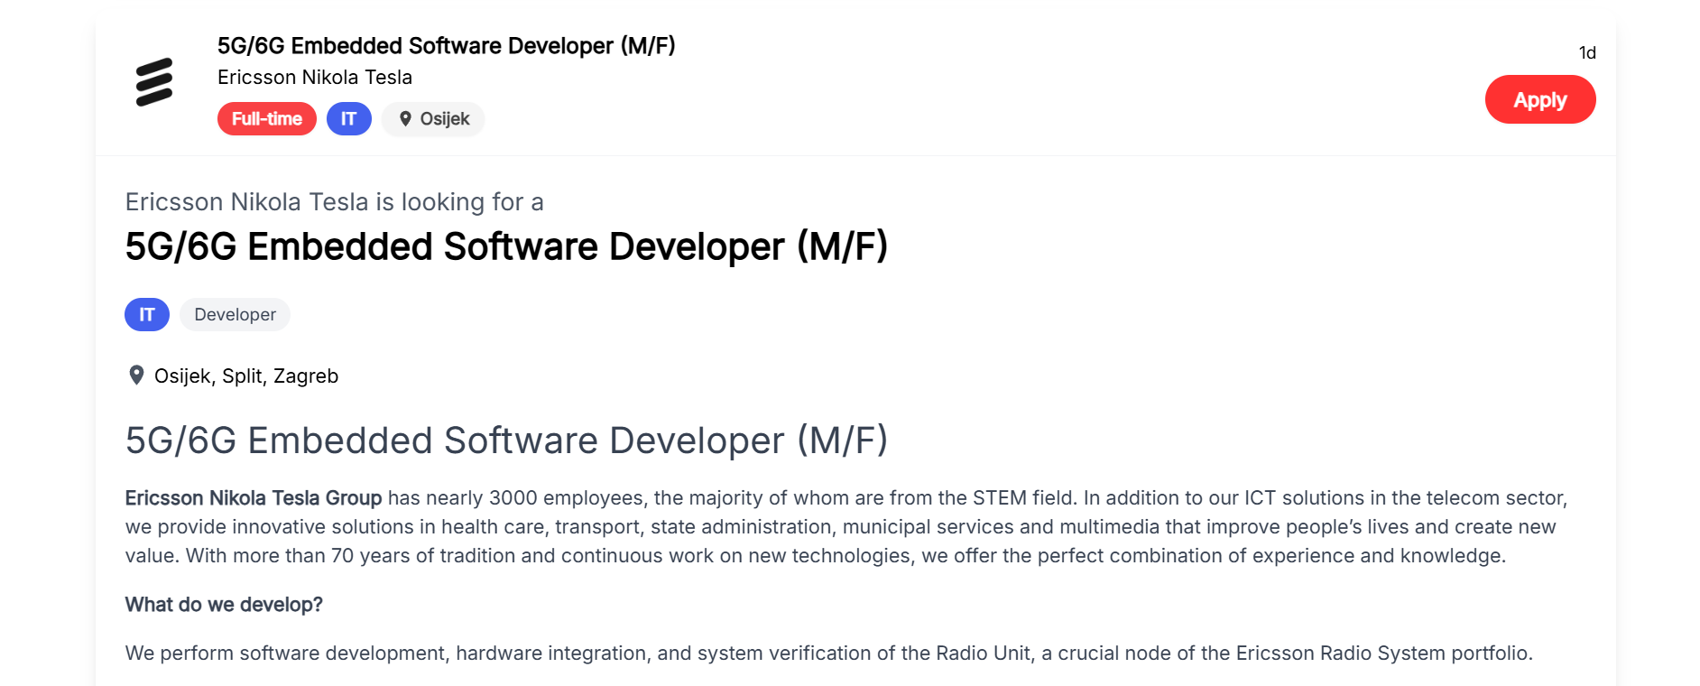Open the job title link in header card
The width and height of the screenshot is (1700, 686).
pyautogui.click(x=446, y=46)
